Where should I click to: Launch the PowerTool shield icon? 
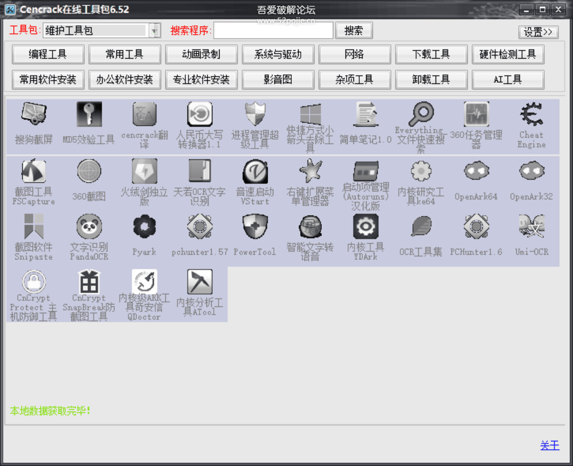(x=255, y=227)
